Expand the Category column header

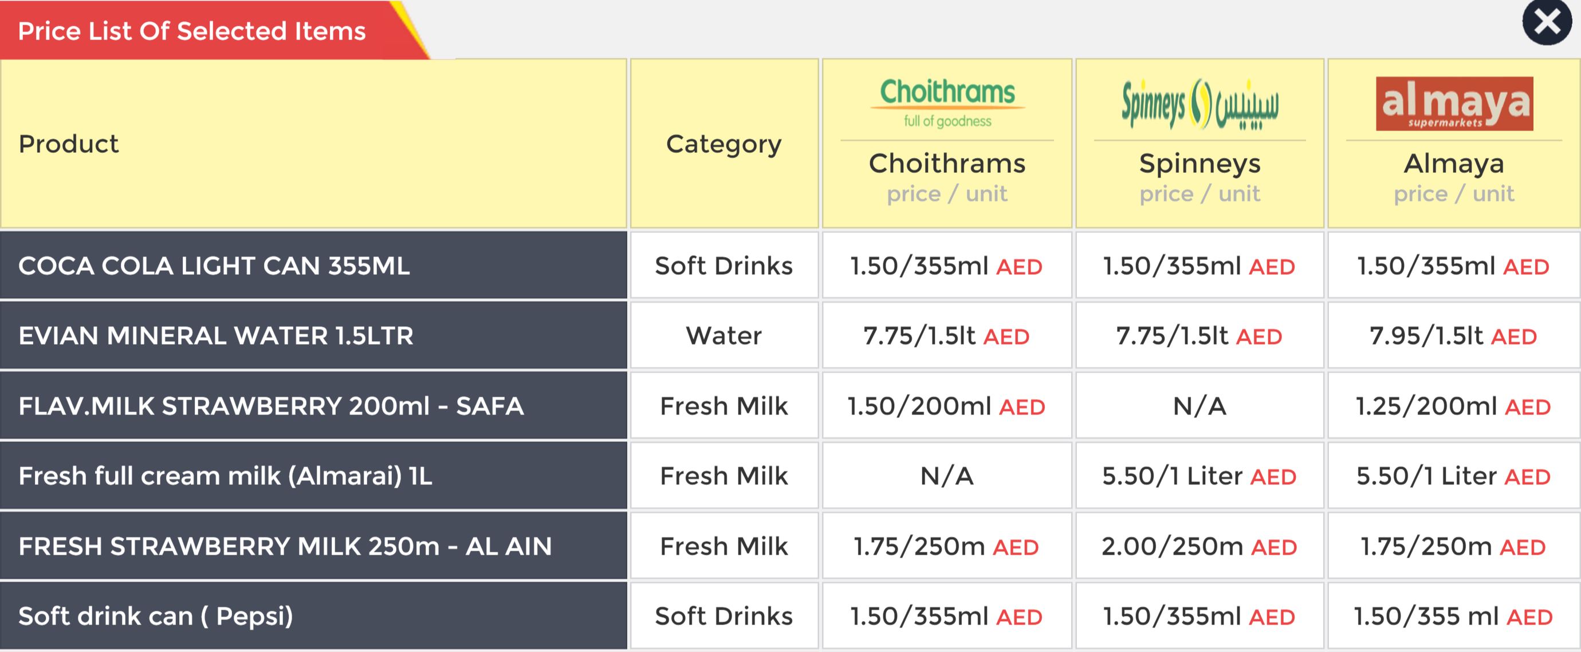pos(723,144)
